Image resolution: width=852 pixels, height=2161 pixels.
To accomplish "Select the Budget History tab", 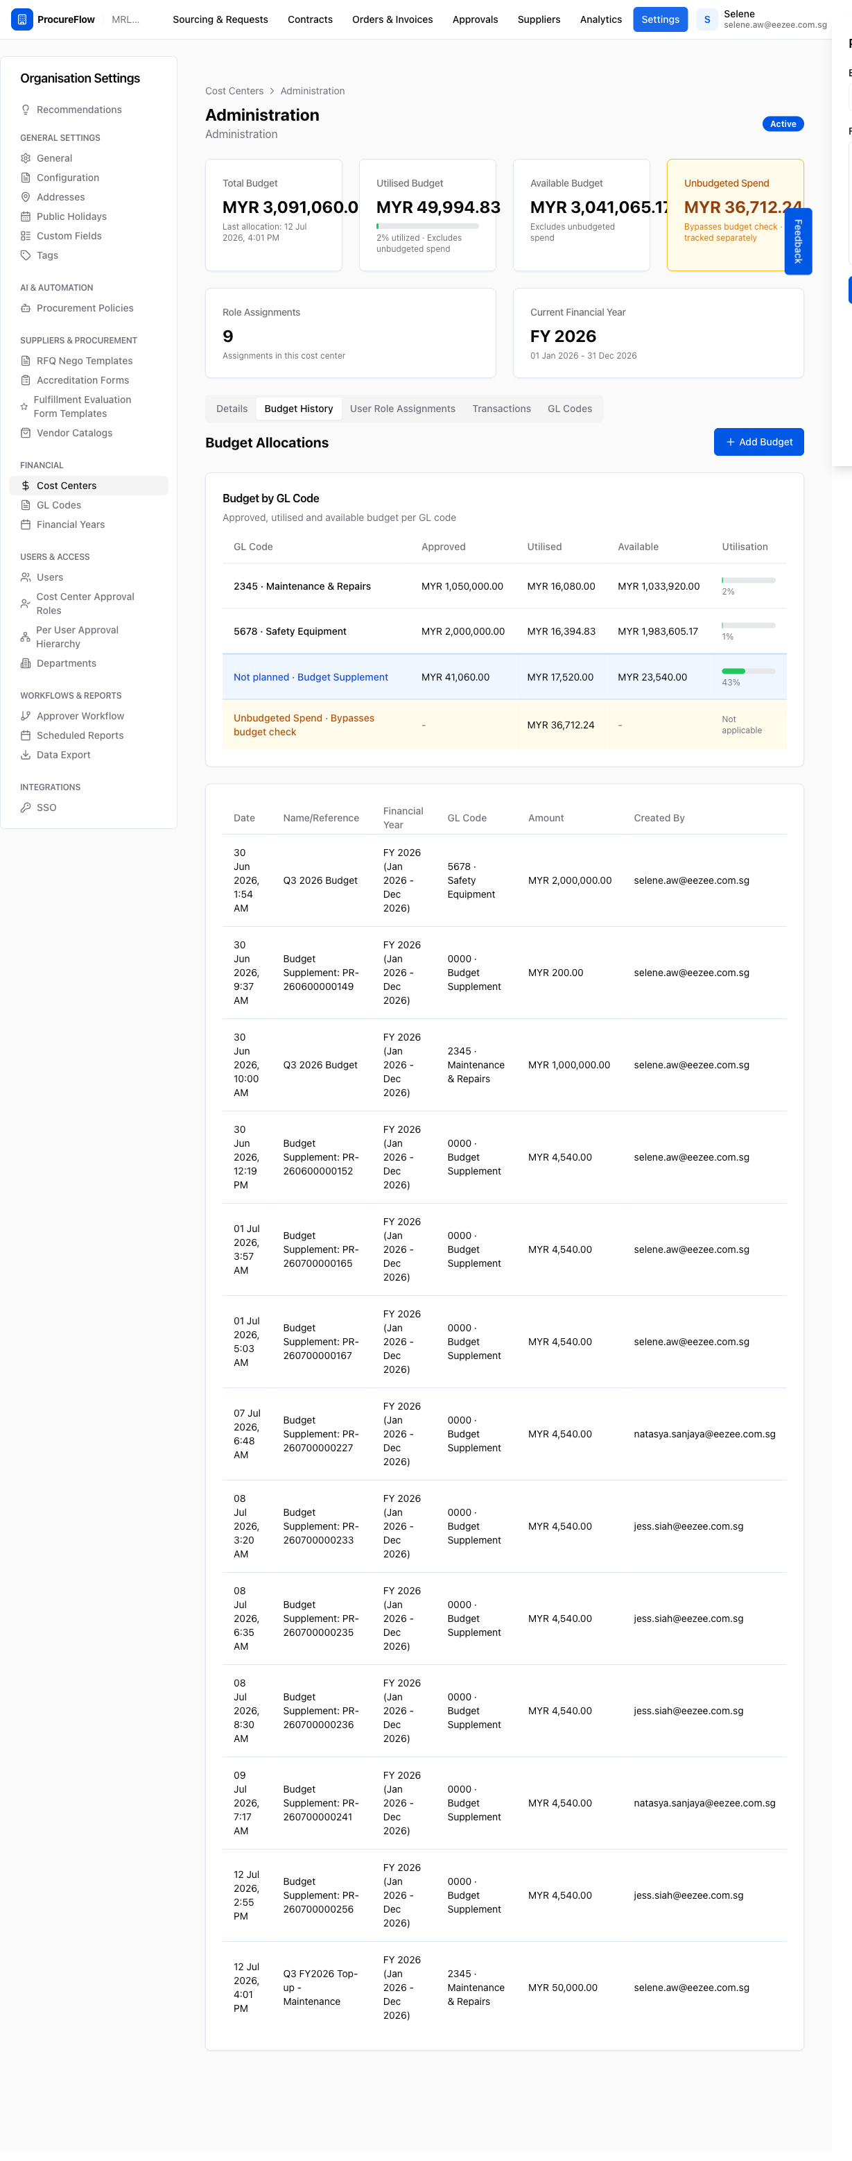I will [x=299, y=409].
